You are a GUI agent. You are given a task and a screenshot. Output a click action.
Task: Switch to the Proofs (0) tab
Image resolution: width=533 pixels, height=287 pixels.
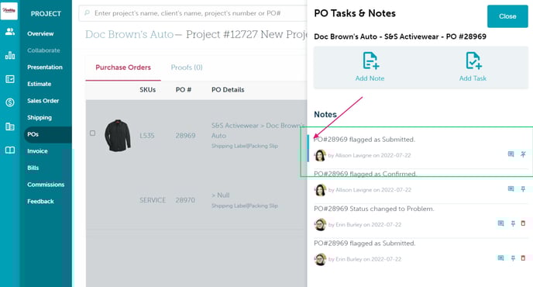(187, 67)
